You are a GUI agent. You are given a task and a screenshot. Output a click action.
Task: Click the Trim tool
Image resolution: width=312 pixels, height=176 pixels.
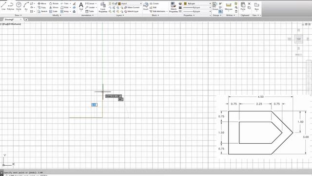click(64, 3)
